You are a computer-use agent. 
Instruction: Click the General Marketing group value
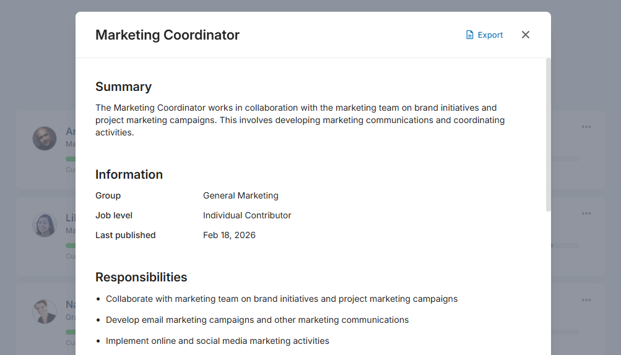coord(241,195)
